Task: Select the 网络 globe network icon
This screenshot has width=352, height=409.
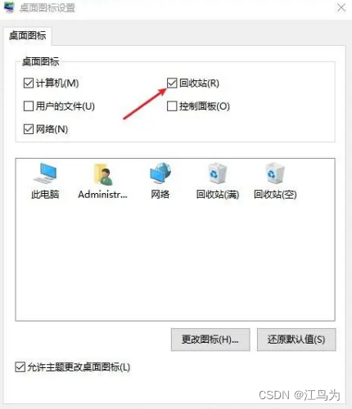Action: pyautogui.click(x=160, y=173)
